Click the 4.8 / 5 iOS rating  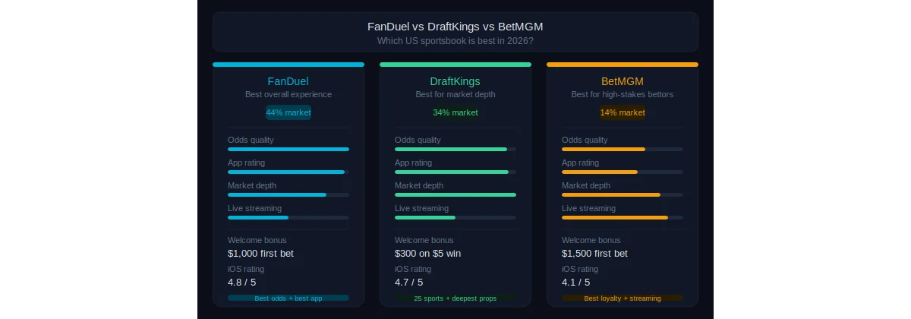[x=242, y=282]
